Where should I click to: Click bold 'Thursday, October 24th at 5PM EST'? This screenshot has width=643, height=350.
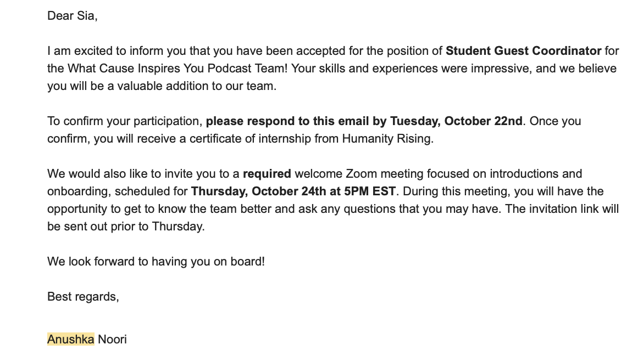pos(293,191)
